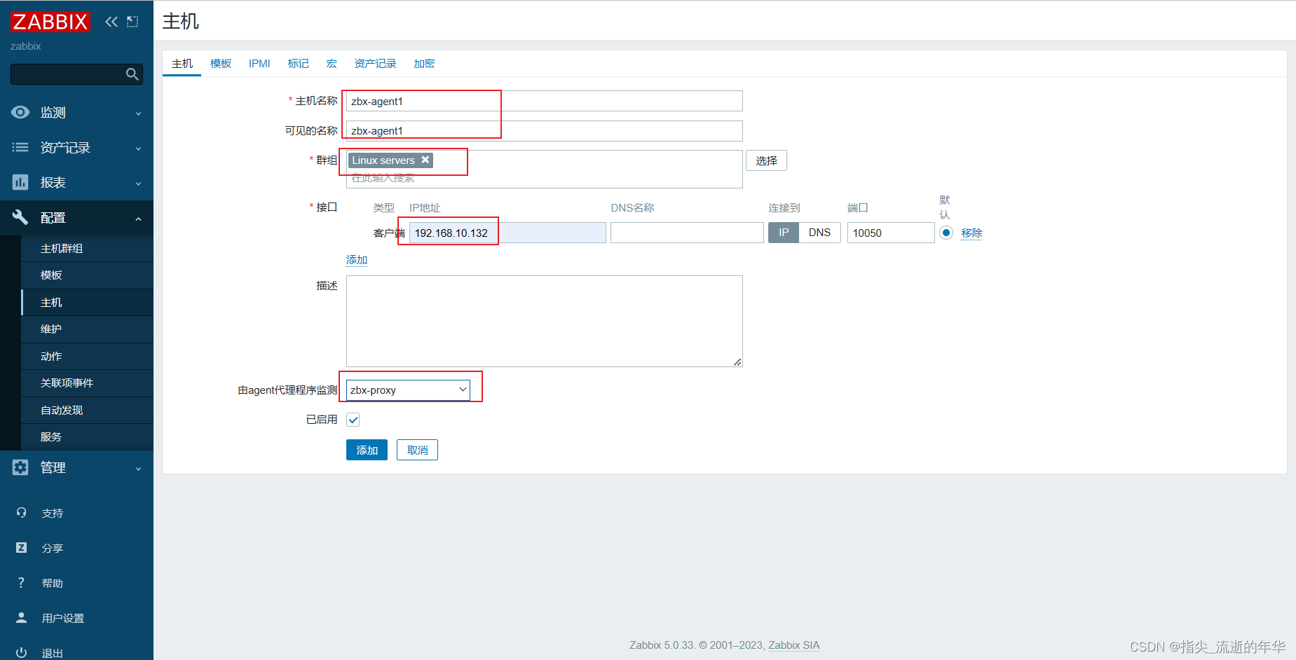The image size is (1296, 660).
Task: Switch to the 宏 macros tab
Action: point(332,63)
